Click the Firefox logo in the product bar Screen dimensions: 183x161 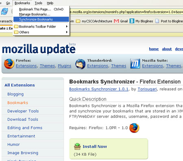9,64
